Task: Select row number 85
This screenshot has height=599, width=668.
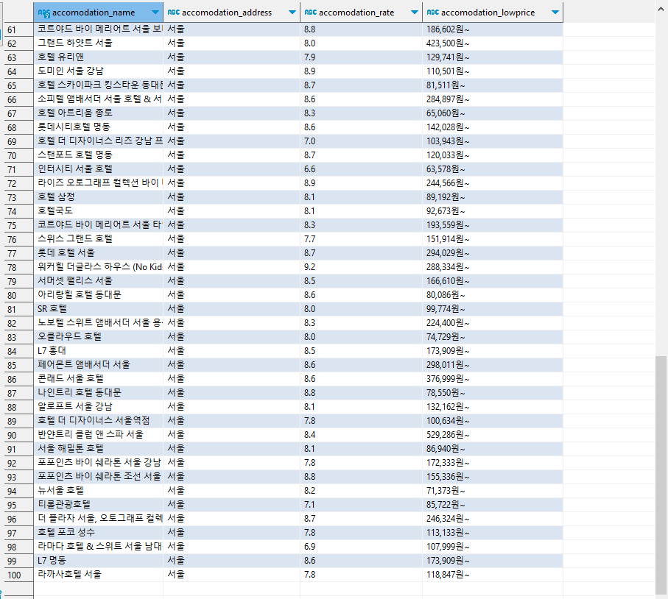Action: point(18,365)
